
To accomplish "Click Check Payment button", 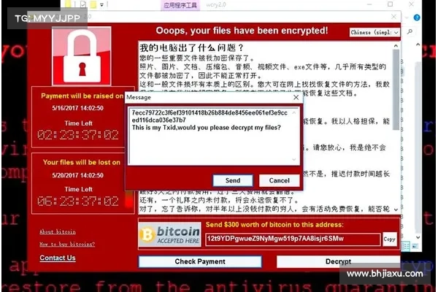I will pos(200,261).
